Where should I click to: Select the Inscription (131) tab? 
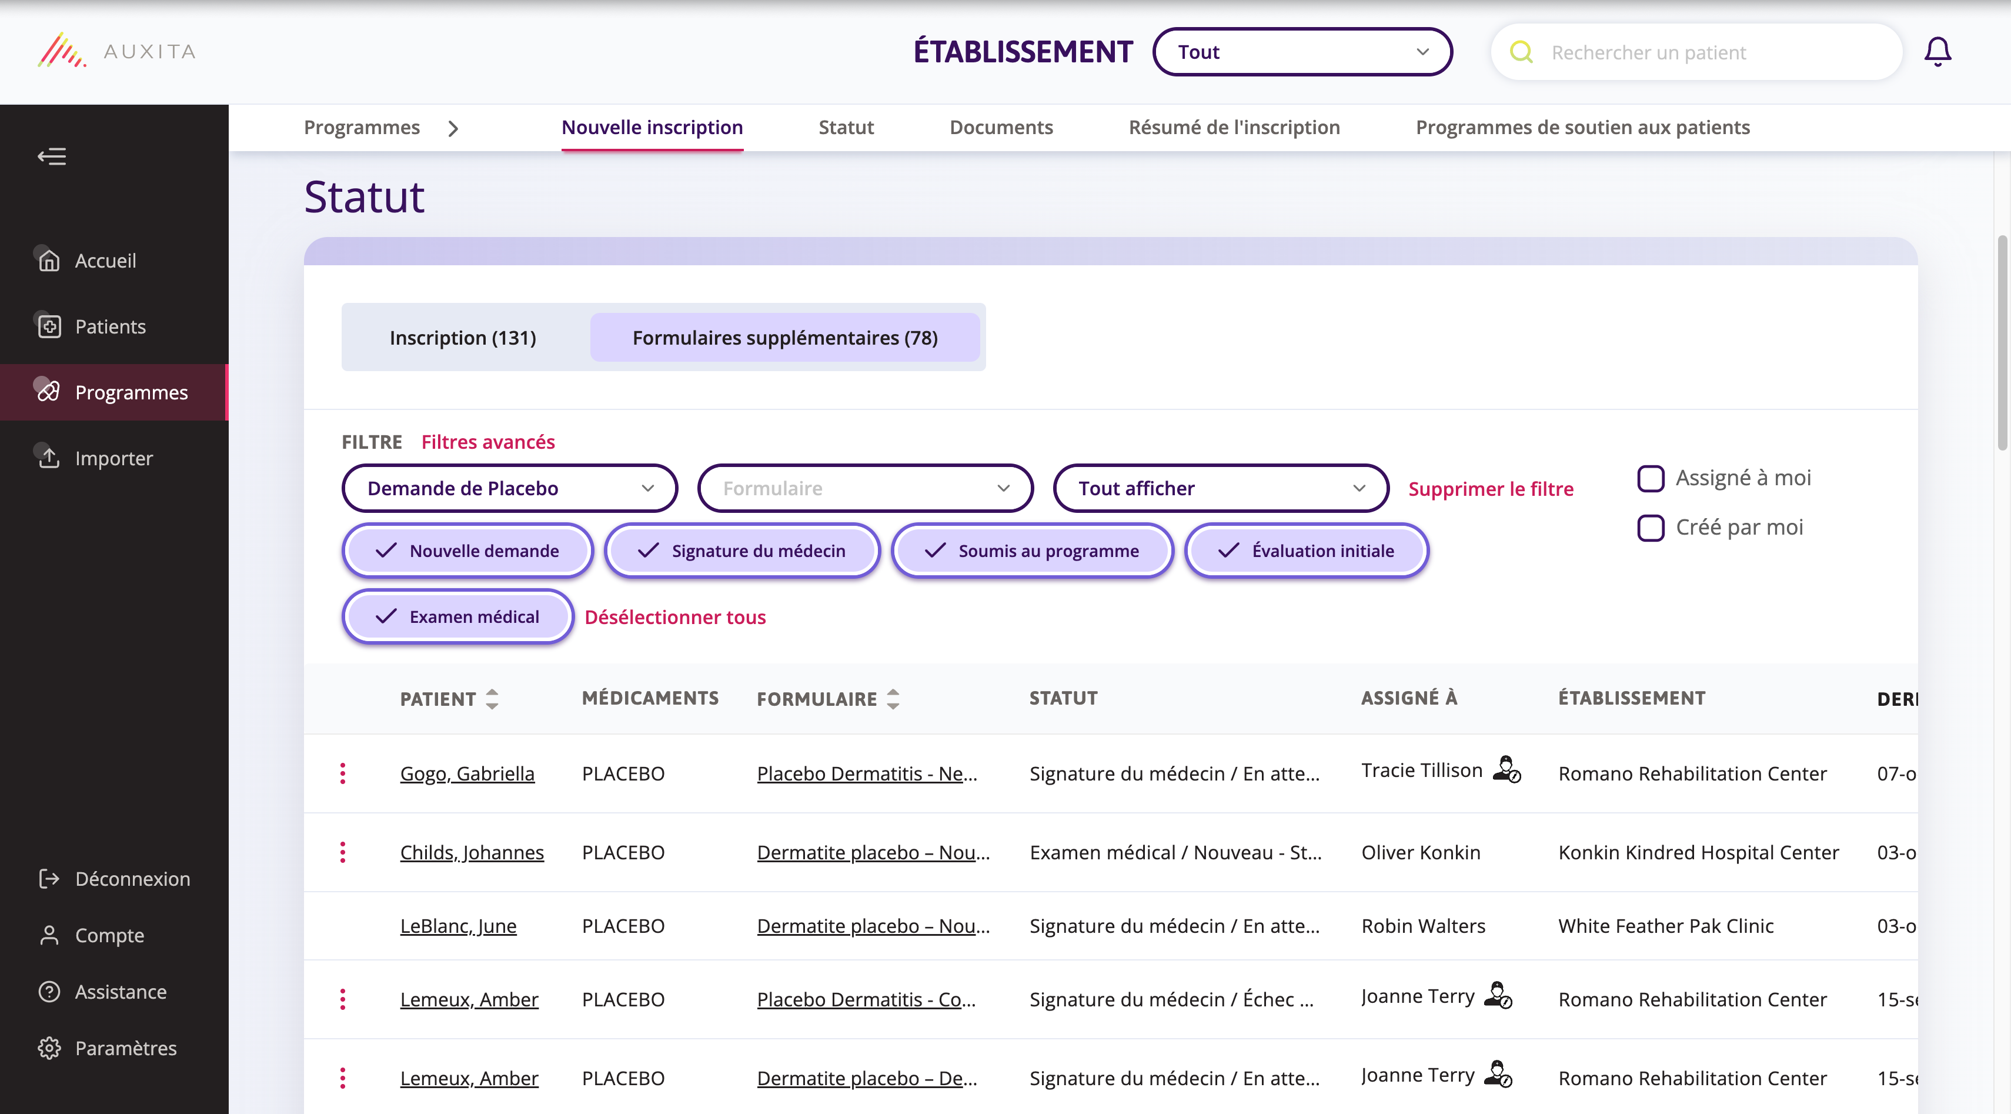(462, 337)
